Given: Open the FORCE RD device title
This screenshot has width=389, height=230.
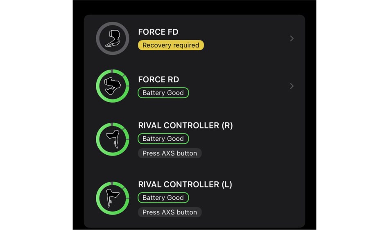Looking at the screenshot, I should [158, 79].
